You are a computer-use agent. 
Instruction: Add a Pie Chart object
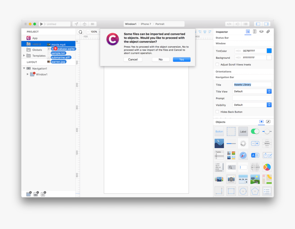[x=267, y=167]
